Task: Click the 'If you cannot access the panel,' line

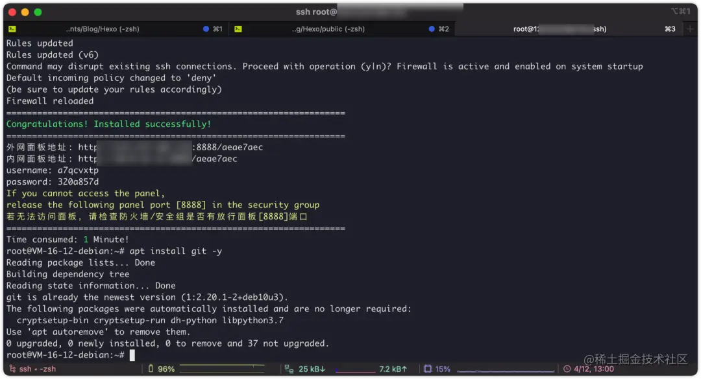Action: click(x=86, y=194)
